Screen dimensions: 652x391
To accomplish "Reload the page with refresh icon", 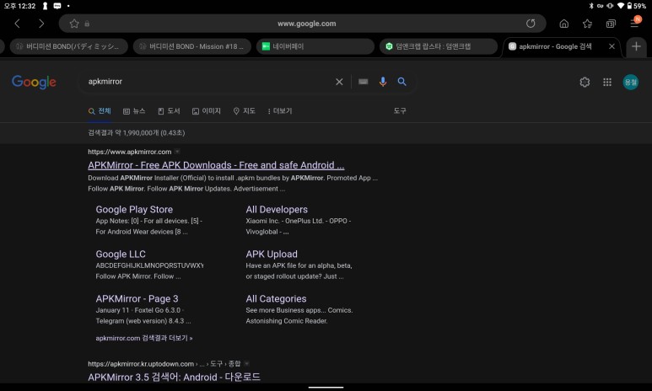I will click(531, 24).
